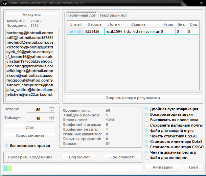This screenshot has width=206, height=176.
Task: Click the Ссылка column header
Action: [x=138, y=24]
